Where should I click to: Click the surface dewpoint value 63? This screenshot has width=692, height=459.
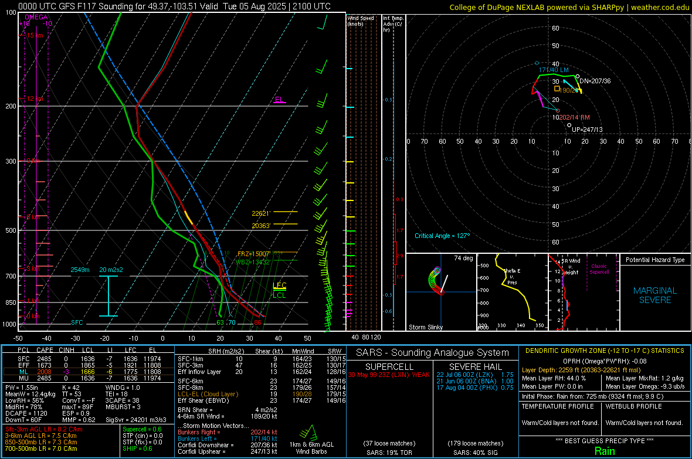tap(221, 322)
